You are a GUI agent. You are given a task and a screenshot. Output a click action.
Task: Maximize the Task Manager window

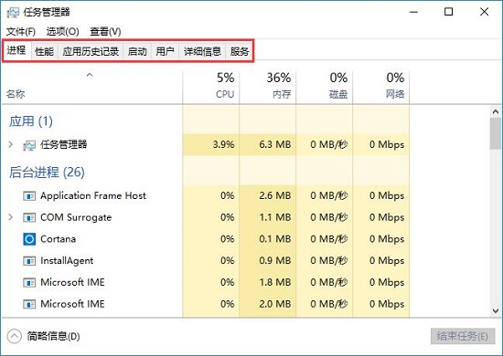448,12
